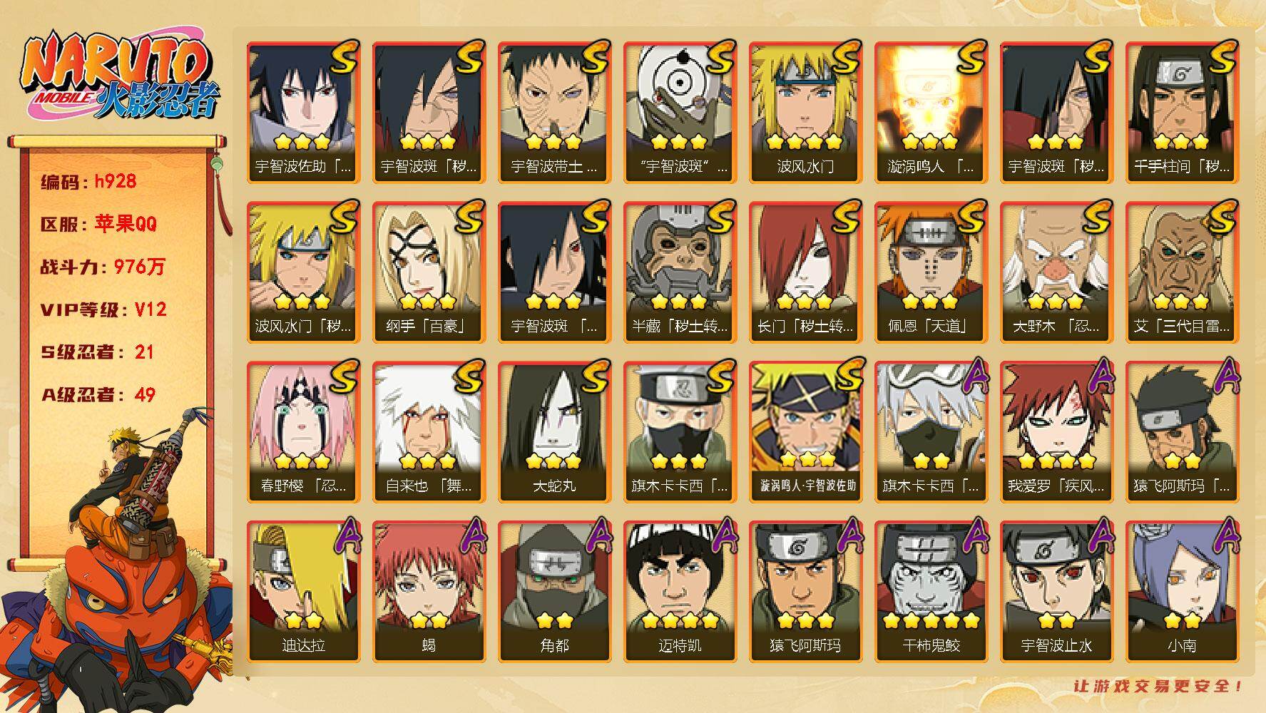Image resolution: width=1266 pixels, height=713 pixels.
Task: Select the 我爱罗「疾风」 card
Action: click(x=1056, y=431)
